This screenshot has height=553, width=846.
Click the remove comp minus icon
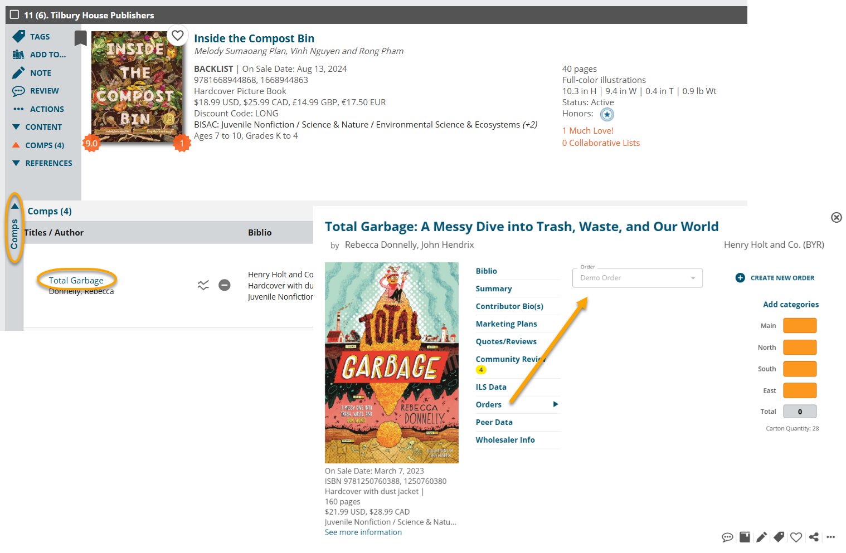[225, 285]
